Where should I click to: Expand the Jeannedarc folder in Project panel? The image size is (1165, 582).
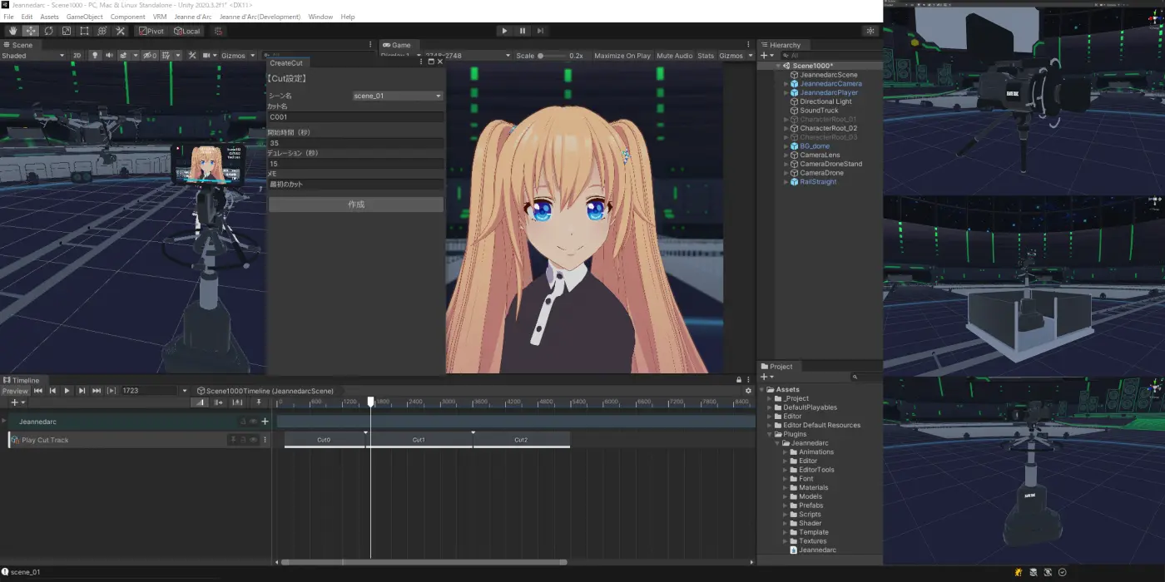pyautogui.click(x=776, y=442)
